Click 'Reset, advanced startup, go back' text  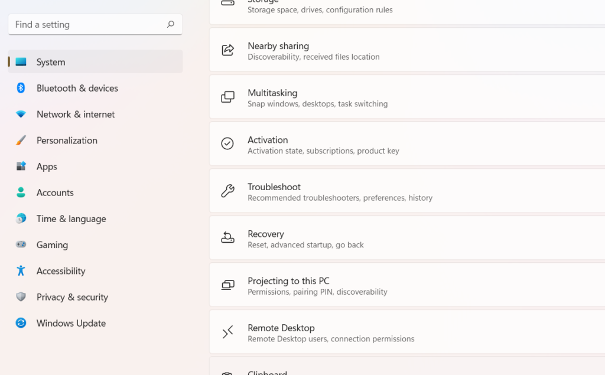(x=305, y=245)
